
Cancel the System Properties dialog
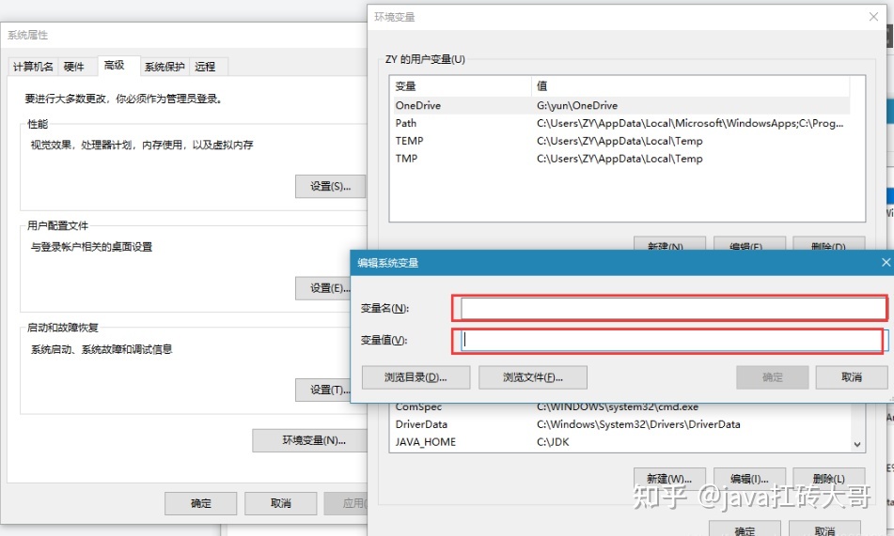[280, 503]
